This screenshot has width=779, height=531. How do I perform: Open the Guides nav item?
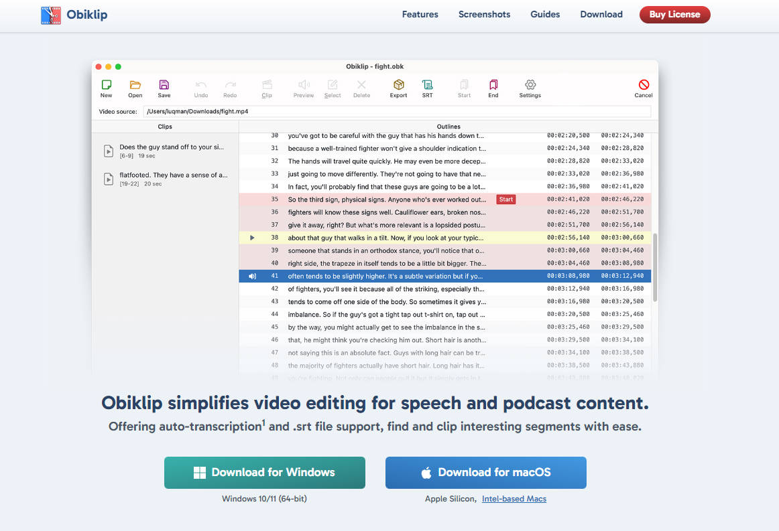545,14
